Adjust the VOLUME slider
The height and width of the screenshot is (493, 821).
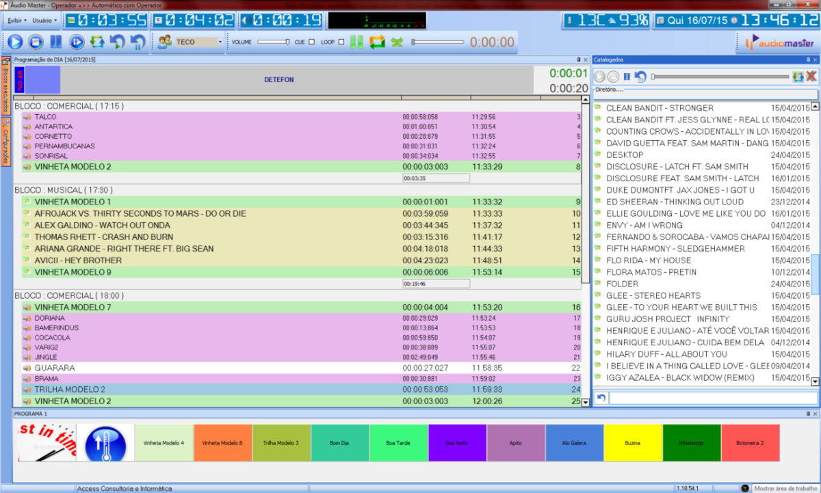click(x=273, y=42)
